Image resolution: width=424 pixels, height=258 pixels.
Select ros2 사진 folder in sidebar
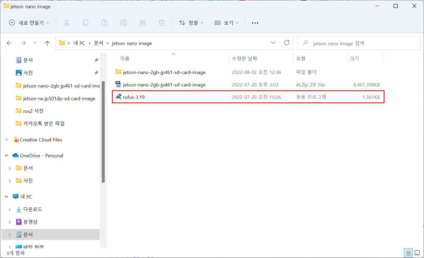[x=33, y=111]
